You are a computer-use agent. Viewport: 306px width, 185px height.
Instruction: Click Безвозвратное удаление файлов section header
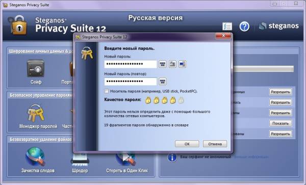tap(41, 140)
